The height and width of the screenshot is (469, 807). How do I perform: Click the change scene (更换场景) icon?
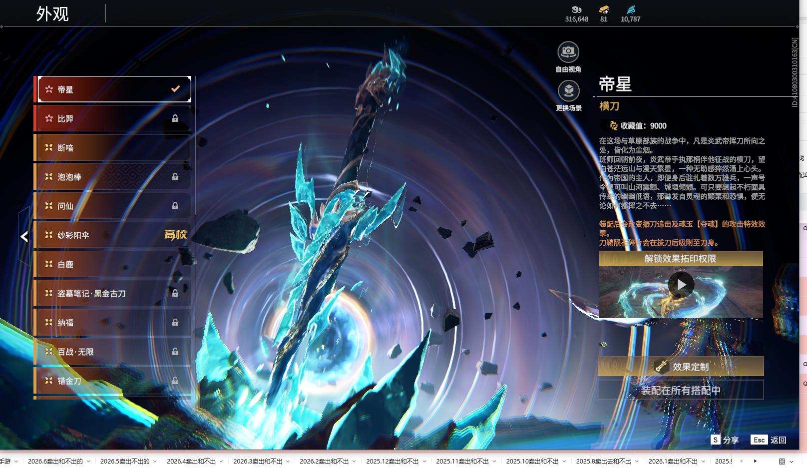tap(568, 91)
